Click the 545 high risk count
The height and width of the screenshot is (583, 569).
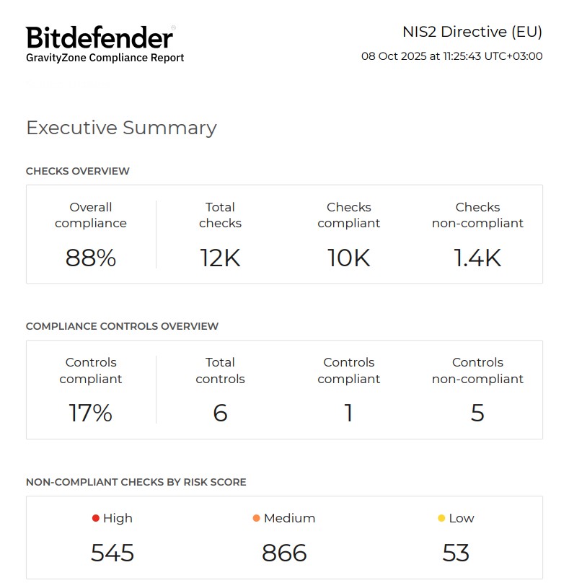click(x=113, y=553)
